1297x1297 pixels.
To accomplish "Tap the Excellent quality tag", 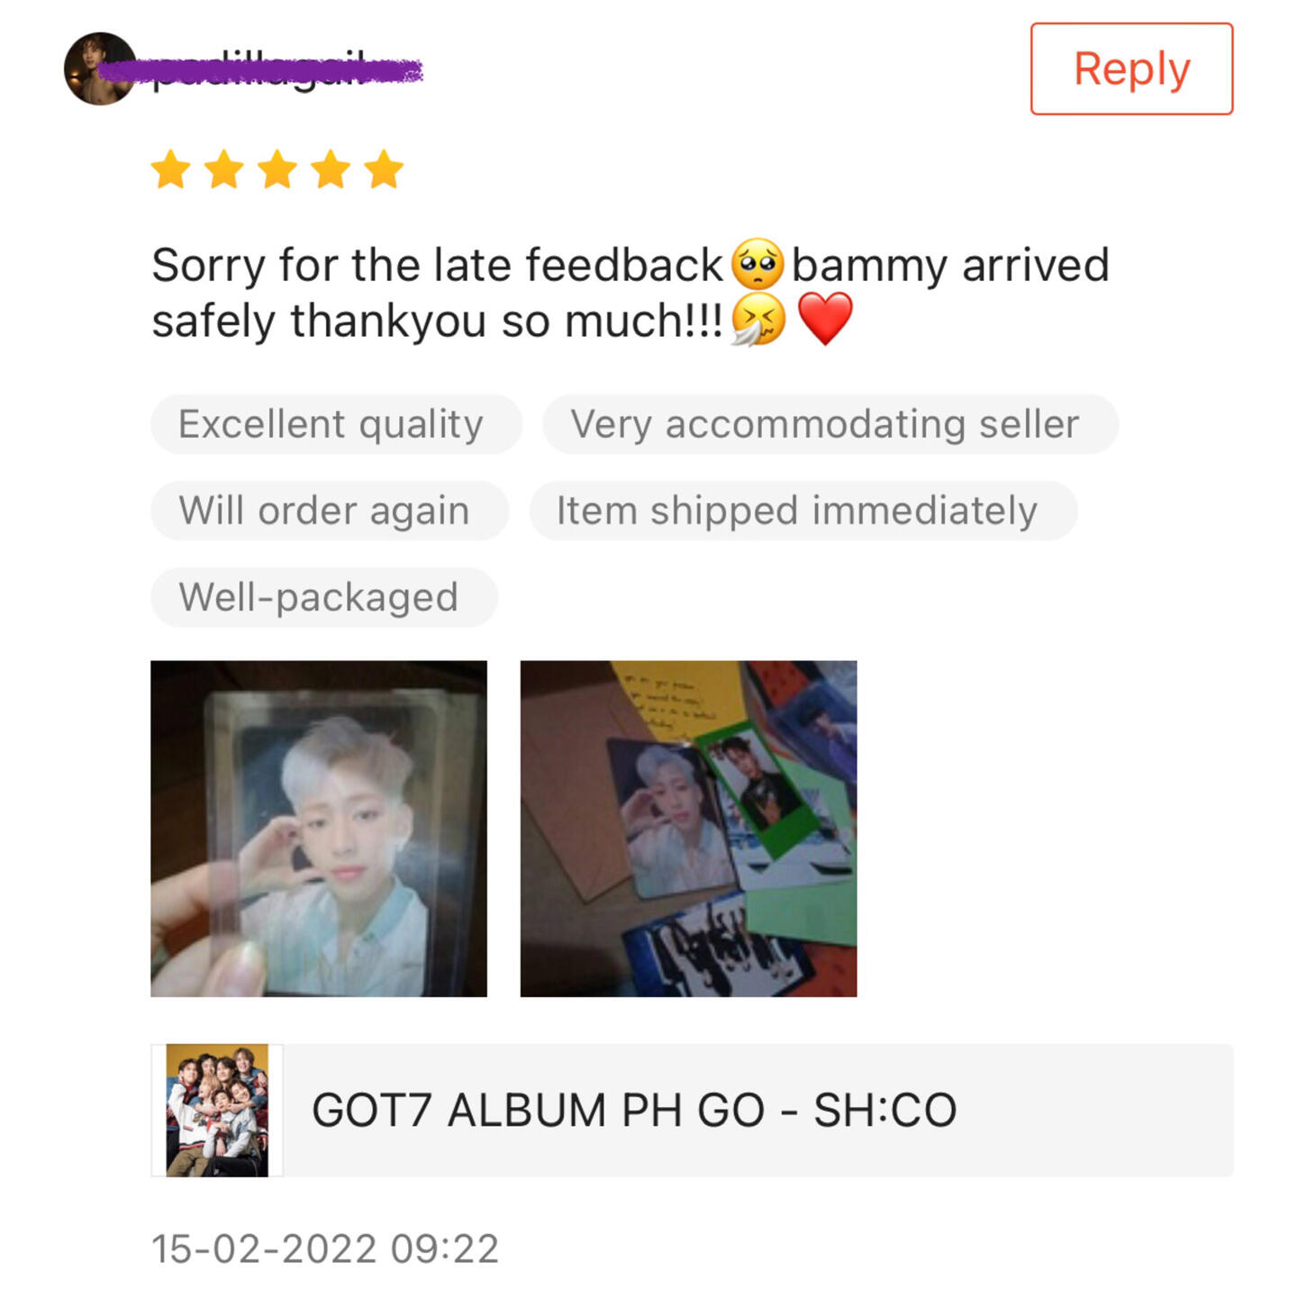I will pos(336,424).
